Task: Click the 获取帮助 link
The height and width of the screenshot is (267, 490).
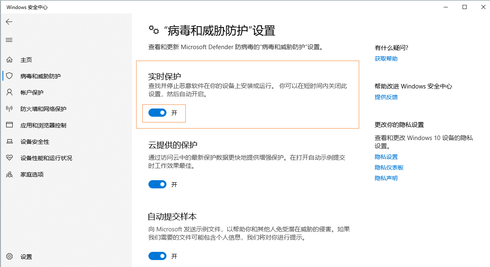Action: coord(386,59)
